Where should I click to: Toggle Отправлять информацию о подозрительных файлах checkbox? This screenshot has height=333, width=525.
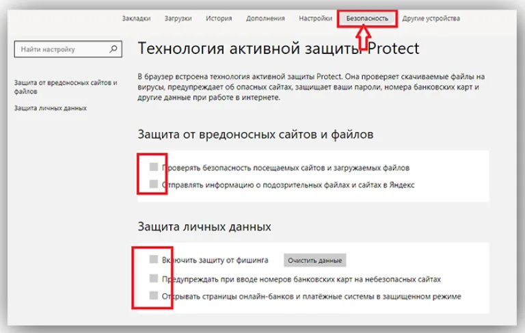(x=153, y=184)
